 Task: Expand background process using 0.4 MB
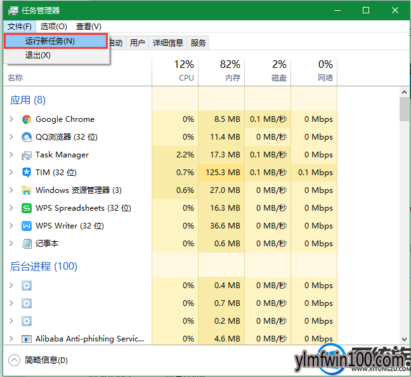(11, 285)
